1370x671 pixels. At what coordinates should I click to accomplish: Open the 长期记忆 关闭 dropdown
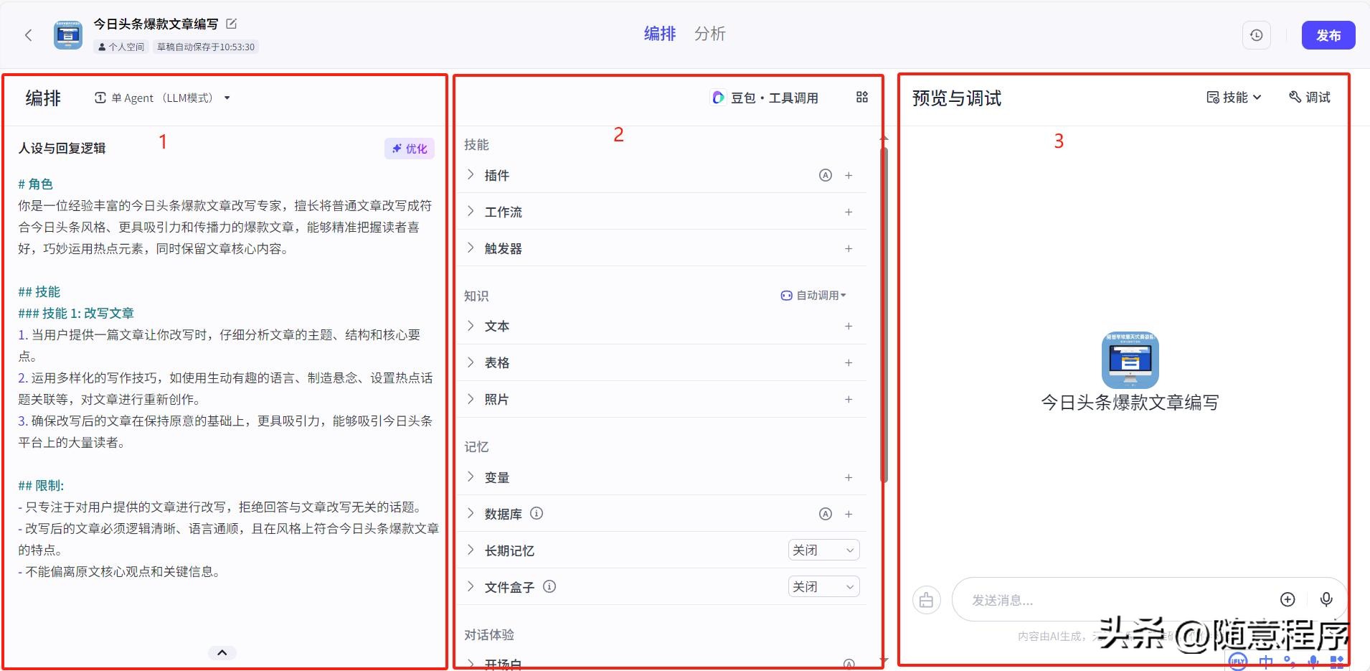tap(823, 550)
